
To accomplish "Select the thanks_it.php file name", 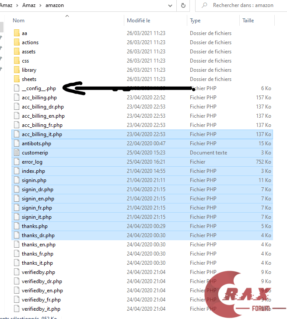I will click(x=37, y=263).
